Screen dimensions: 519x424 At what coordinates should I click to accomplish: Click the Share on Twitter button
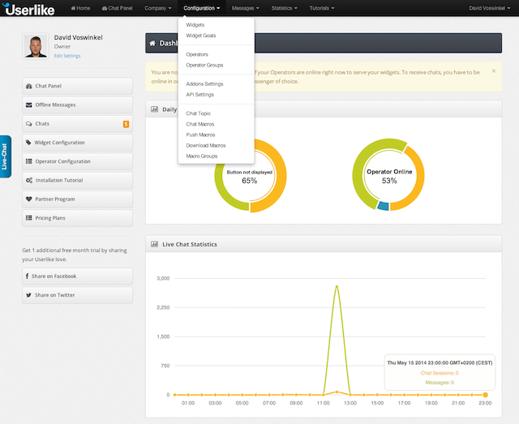[x=77, y=295]
